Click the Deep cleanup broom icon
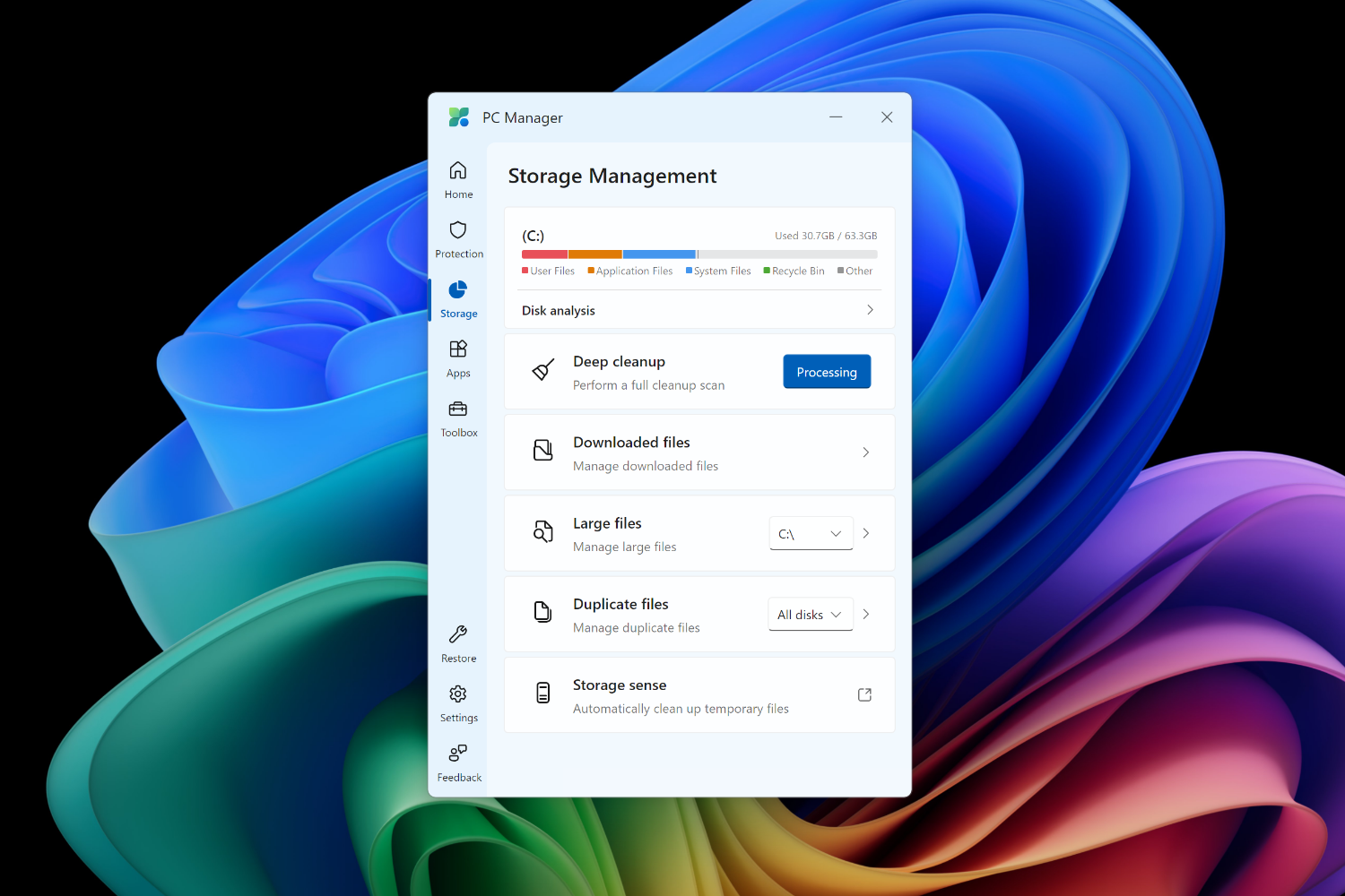The height and width of the screenshot is (896, 1345). click(x=543, y=370)
